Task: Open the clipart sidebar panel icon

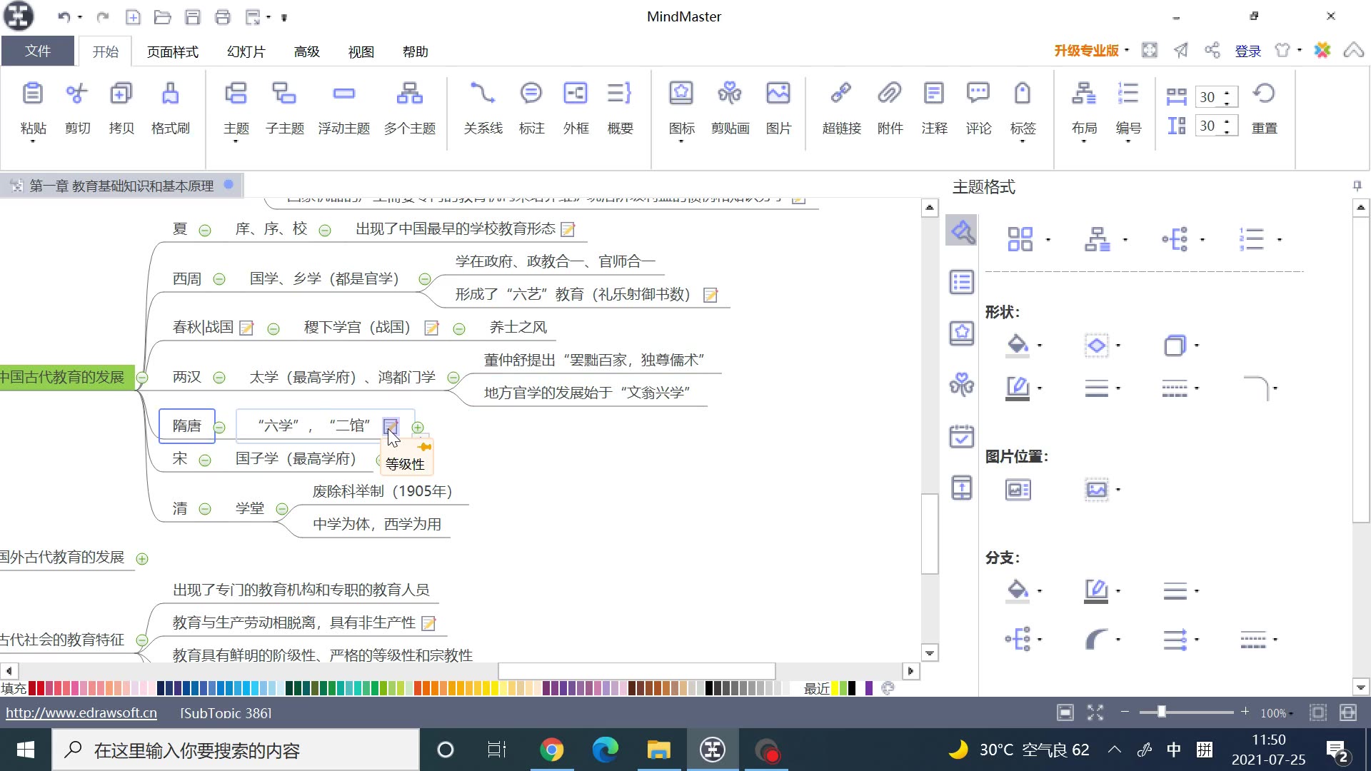Action: tap(962, 385)
